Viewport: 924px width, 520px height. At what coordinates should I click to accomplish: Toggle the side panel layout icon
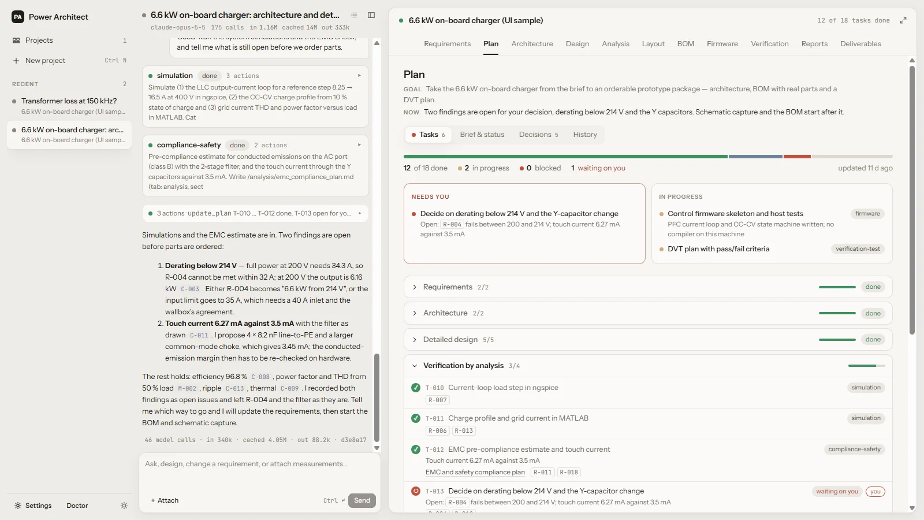click(x=371, y=15)
